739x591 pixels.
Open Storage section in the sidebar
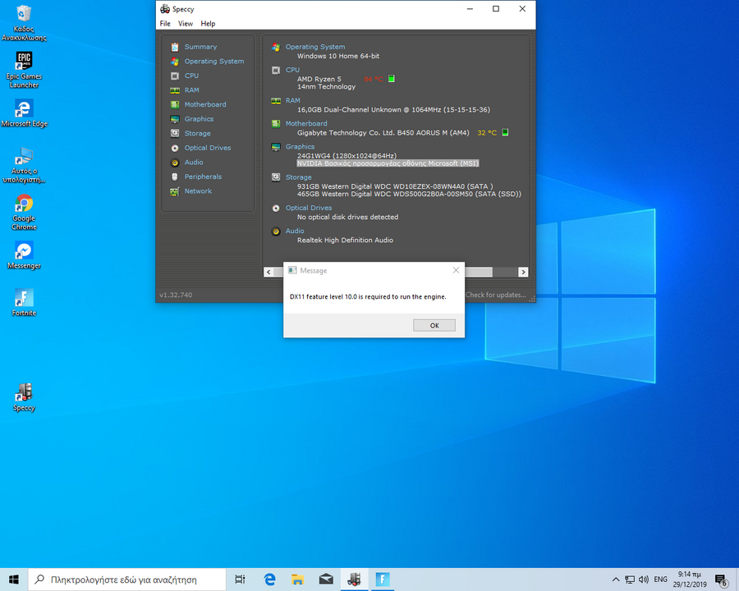click(197, 133)
